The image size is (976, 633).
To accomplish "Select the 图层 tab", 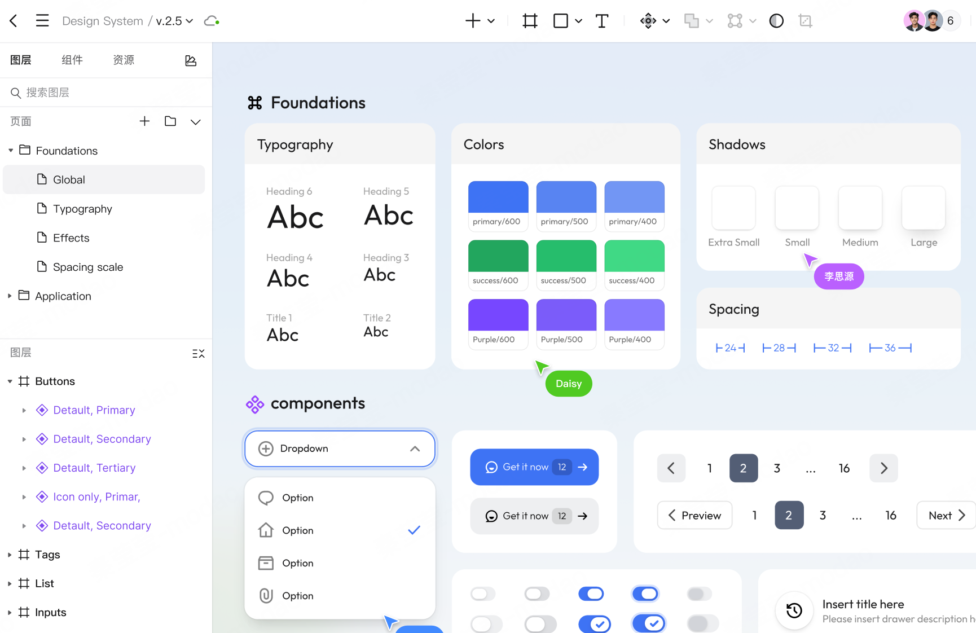I will coord(21,60).
